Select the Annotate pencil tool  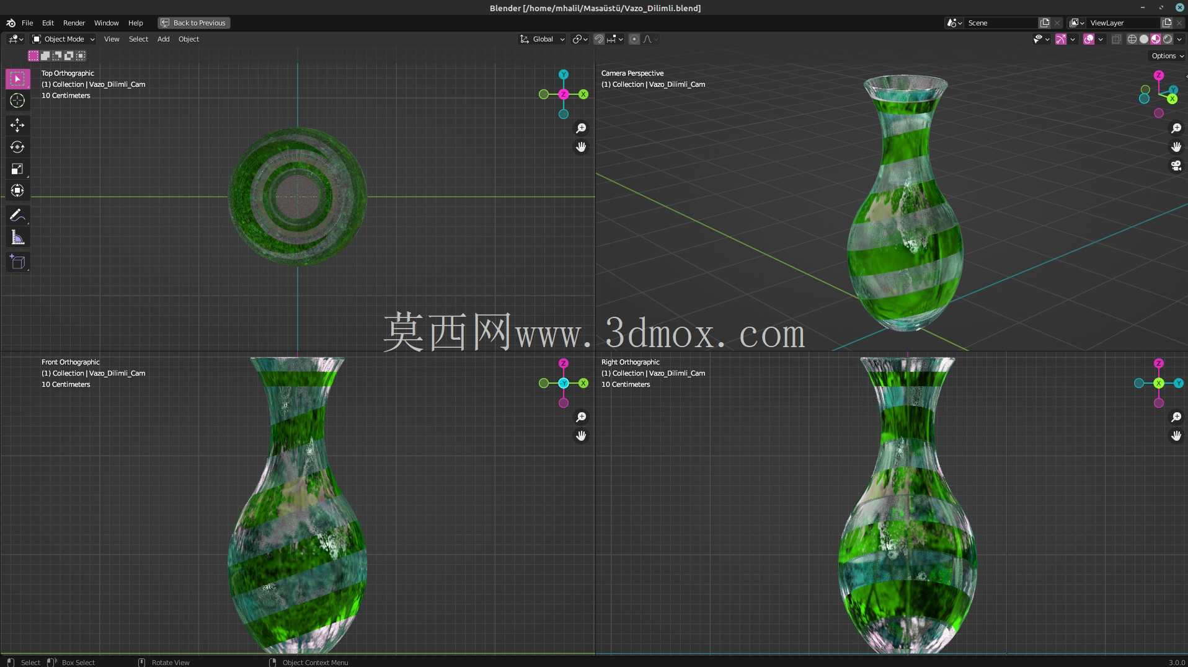coord(17,215)
